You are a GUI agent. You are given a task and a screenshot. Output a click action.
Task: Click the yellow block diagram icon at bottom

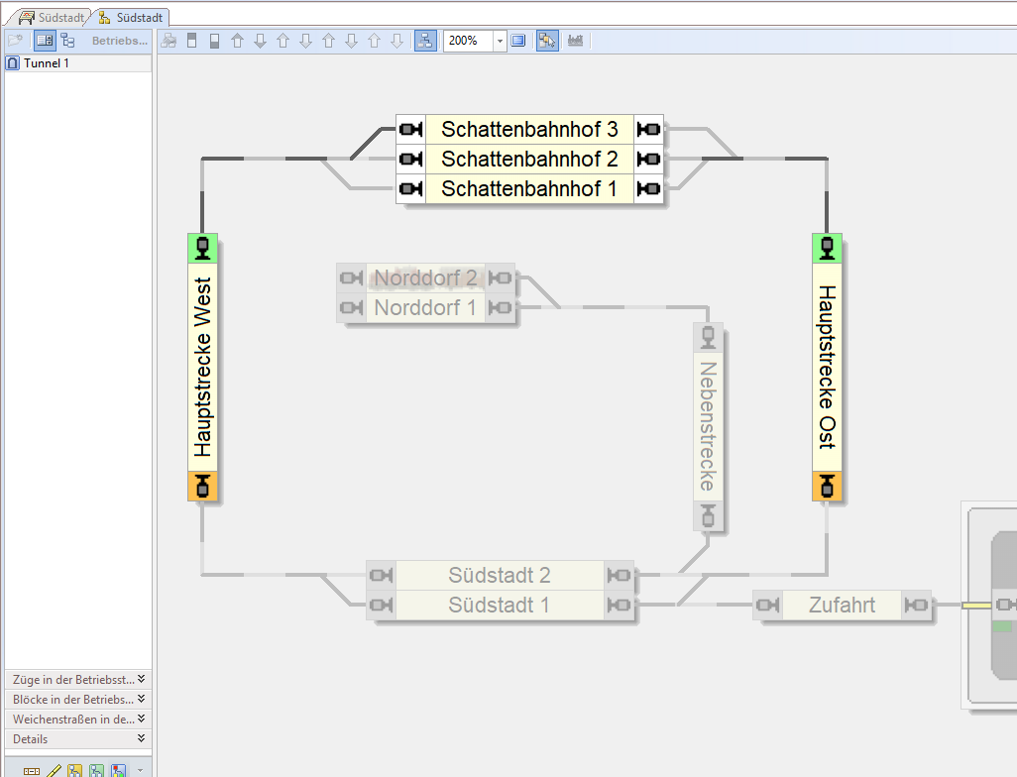[x=74, y=770]
